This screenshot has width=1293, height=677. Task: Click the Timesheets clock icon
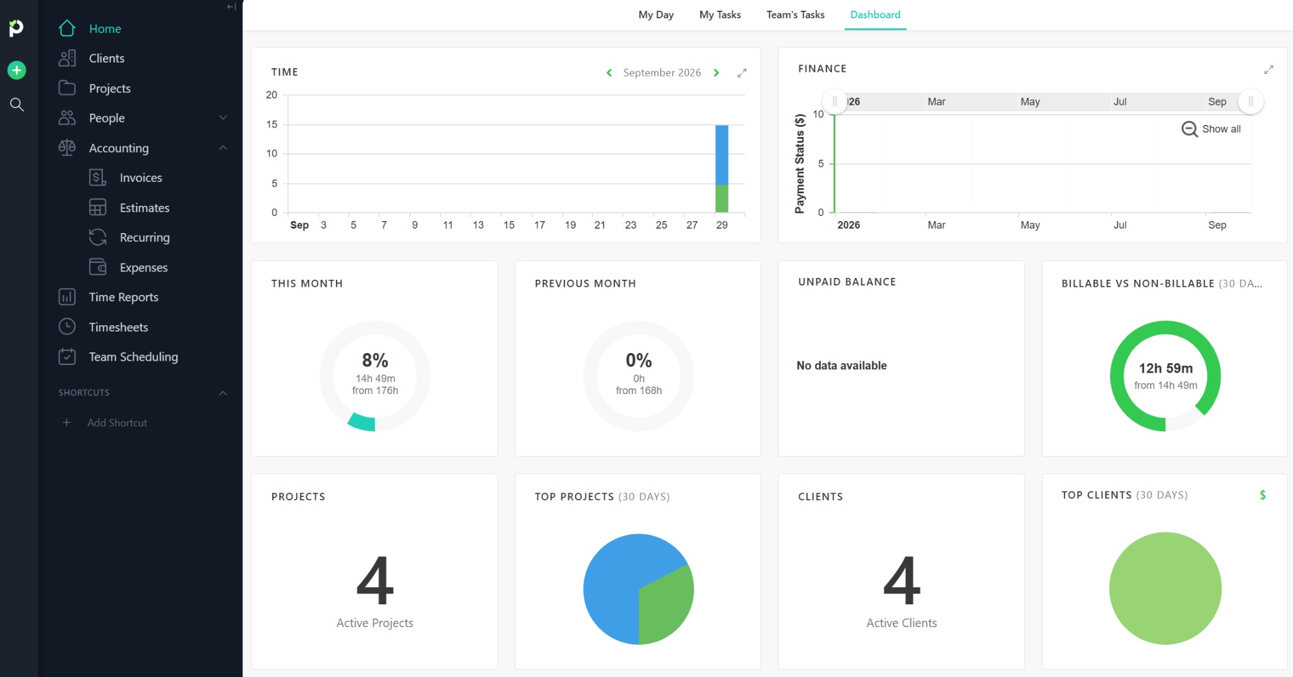point(67,327)
